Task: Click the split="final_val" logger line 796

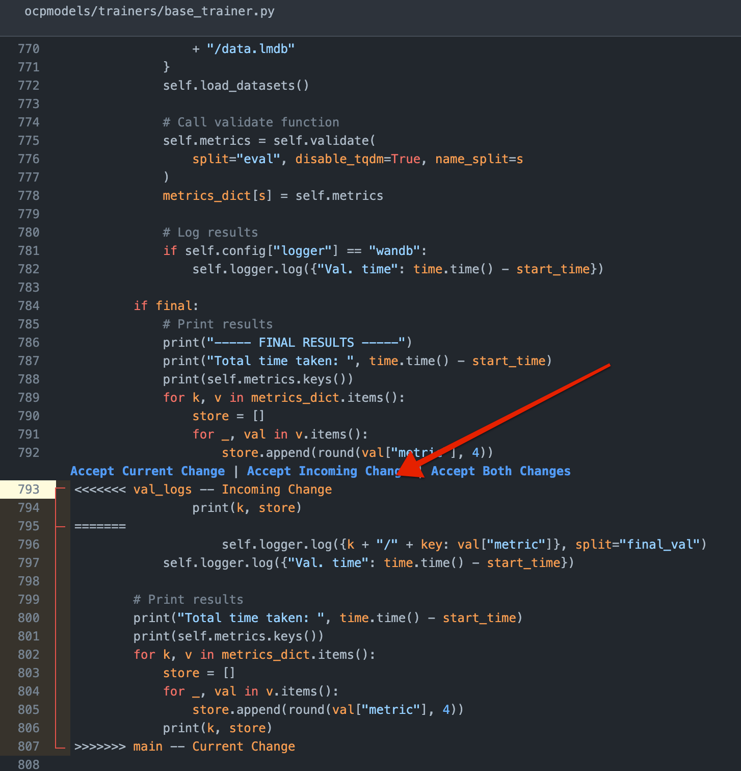Action: pyautogui.click(x=464, y=545)
